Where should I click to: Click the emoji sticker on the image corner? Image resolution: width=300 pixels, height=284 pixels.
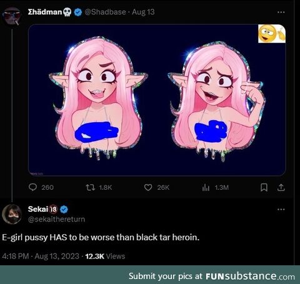pos(272,34)
